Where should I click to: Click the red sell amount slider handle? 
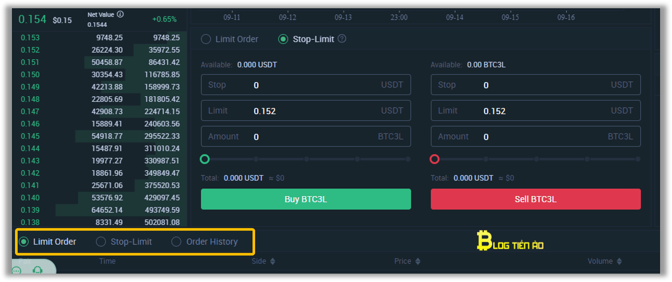435,159
